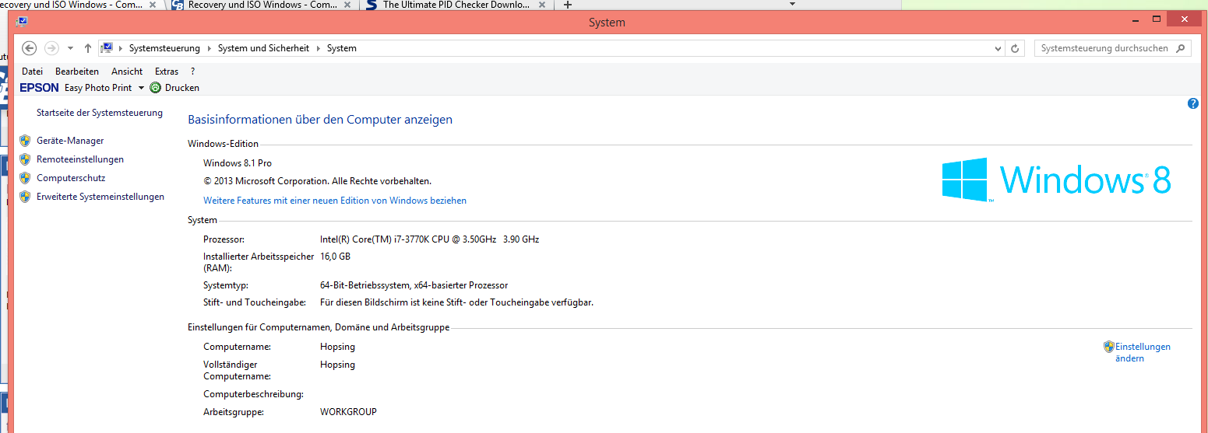The width and height of the screenshot is (1208, 433).
Task: Click the Forward navigation arrow
Action: 51,48
